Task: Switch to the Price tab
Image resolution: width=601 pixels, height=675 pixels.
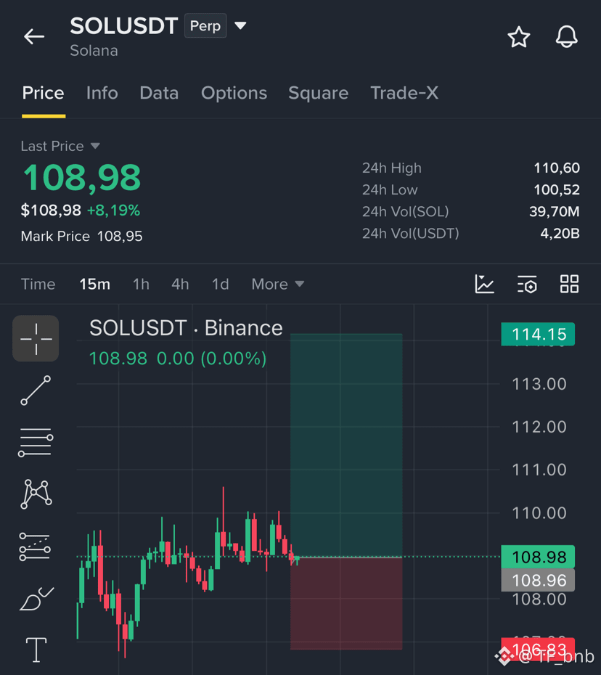Action: [43, 93]
